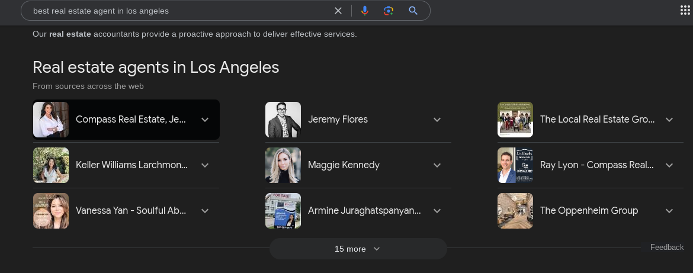This screenshot has height=273, width=693.
Task: Expand The Local Real Estate Group chevron
Action: coord(669,120)
